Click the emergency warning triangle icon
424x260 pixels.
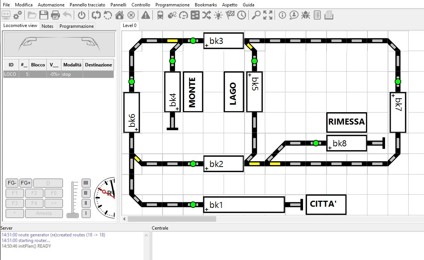pyautogui.click(x=146, y=15)
